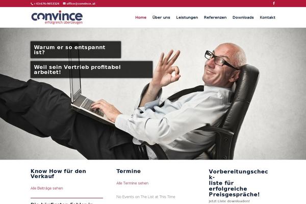The image size is (306, 204).
Task: Click Jetzt Liste downloaden link
Action: [x=229, y=201]
